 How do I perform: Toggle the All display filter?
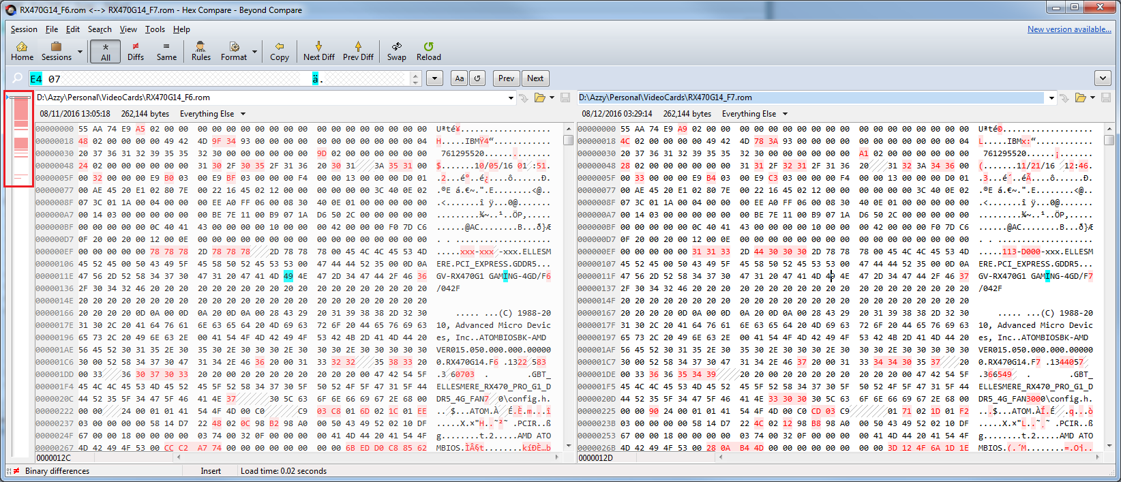(x=106, y=51)
